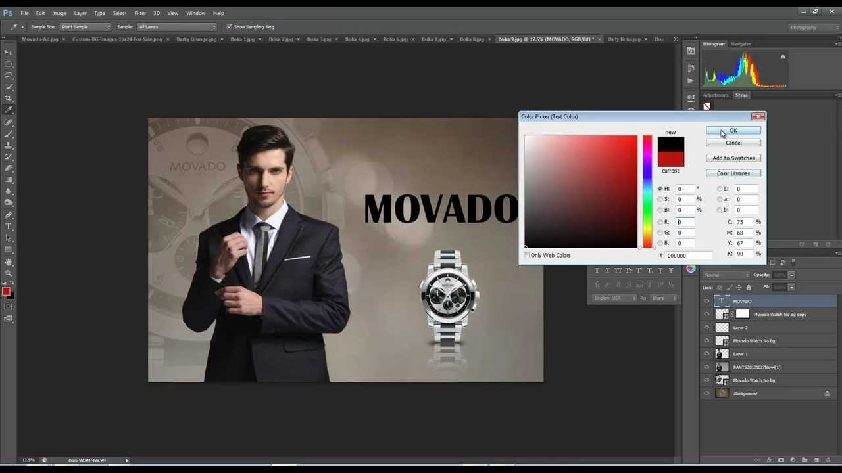Create a new group folder icon

[804, 460]
